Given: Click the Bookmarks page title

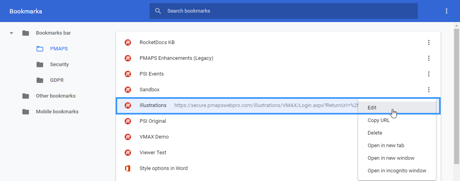Looking at the screenshot, I should click(26, 11).
